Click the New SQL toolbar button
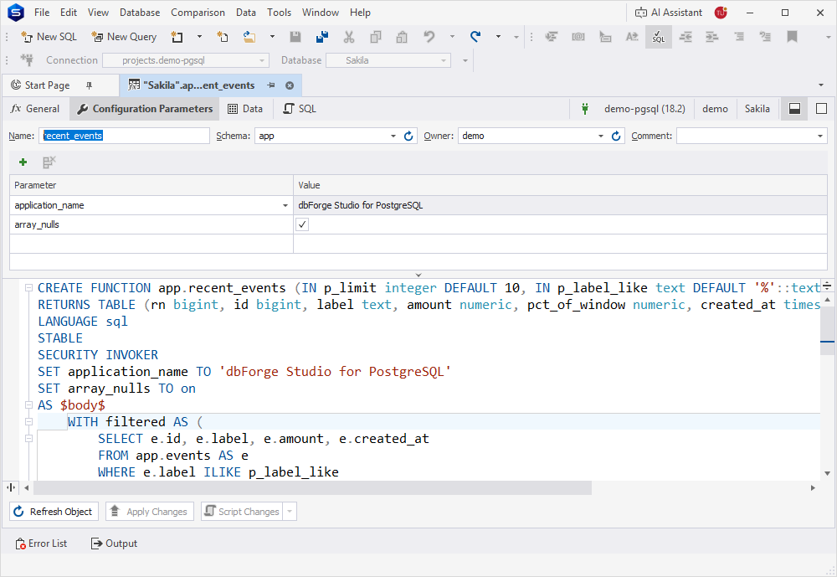 point(49,37)
